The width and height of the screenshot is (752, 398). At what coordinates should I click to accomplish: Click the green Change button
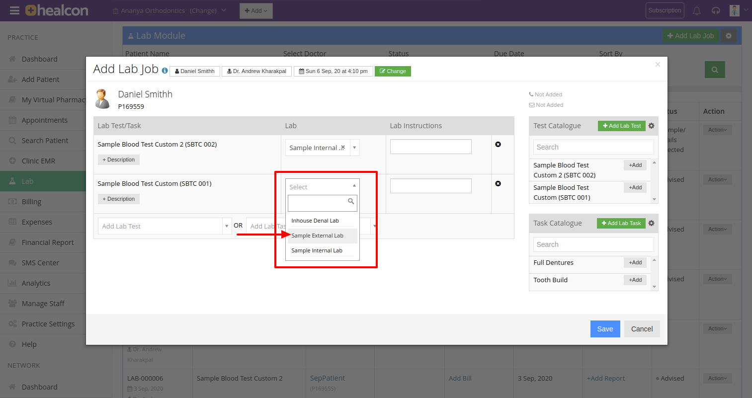(393, 71)
